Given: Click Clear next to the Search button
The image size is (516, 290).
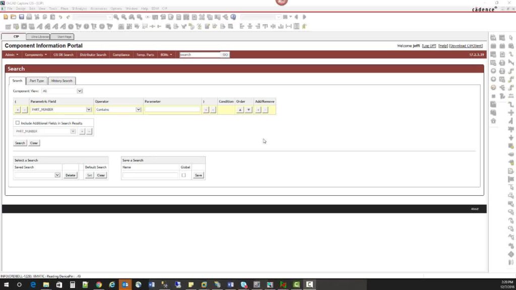Looking at the screenshot, I should tap(34, 143).
